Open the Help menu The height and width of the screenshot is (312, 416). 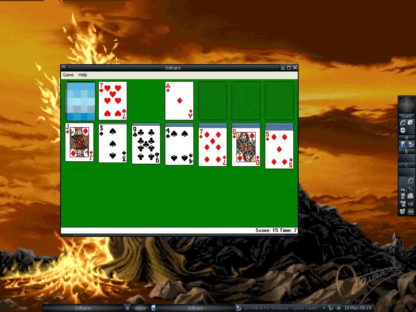83,75
